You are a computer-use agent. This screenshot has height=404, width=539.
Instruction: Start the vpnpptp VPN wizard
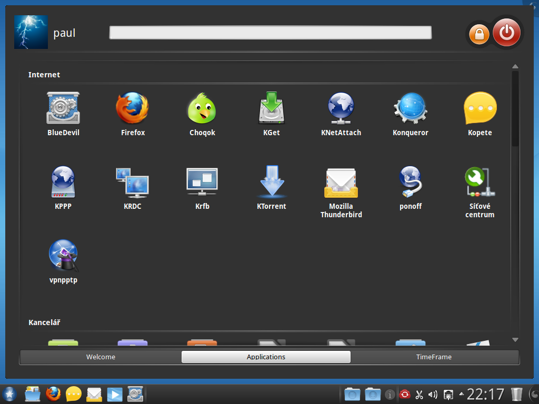point(63,261)
